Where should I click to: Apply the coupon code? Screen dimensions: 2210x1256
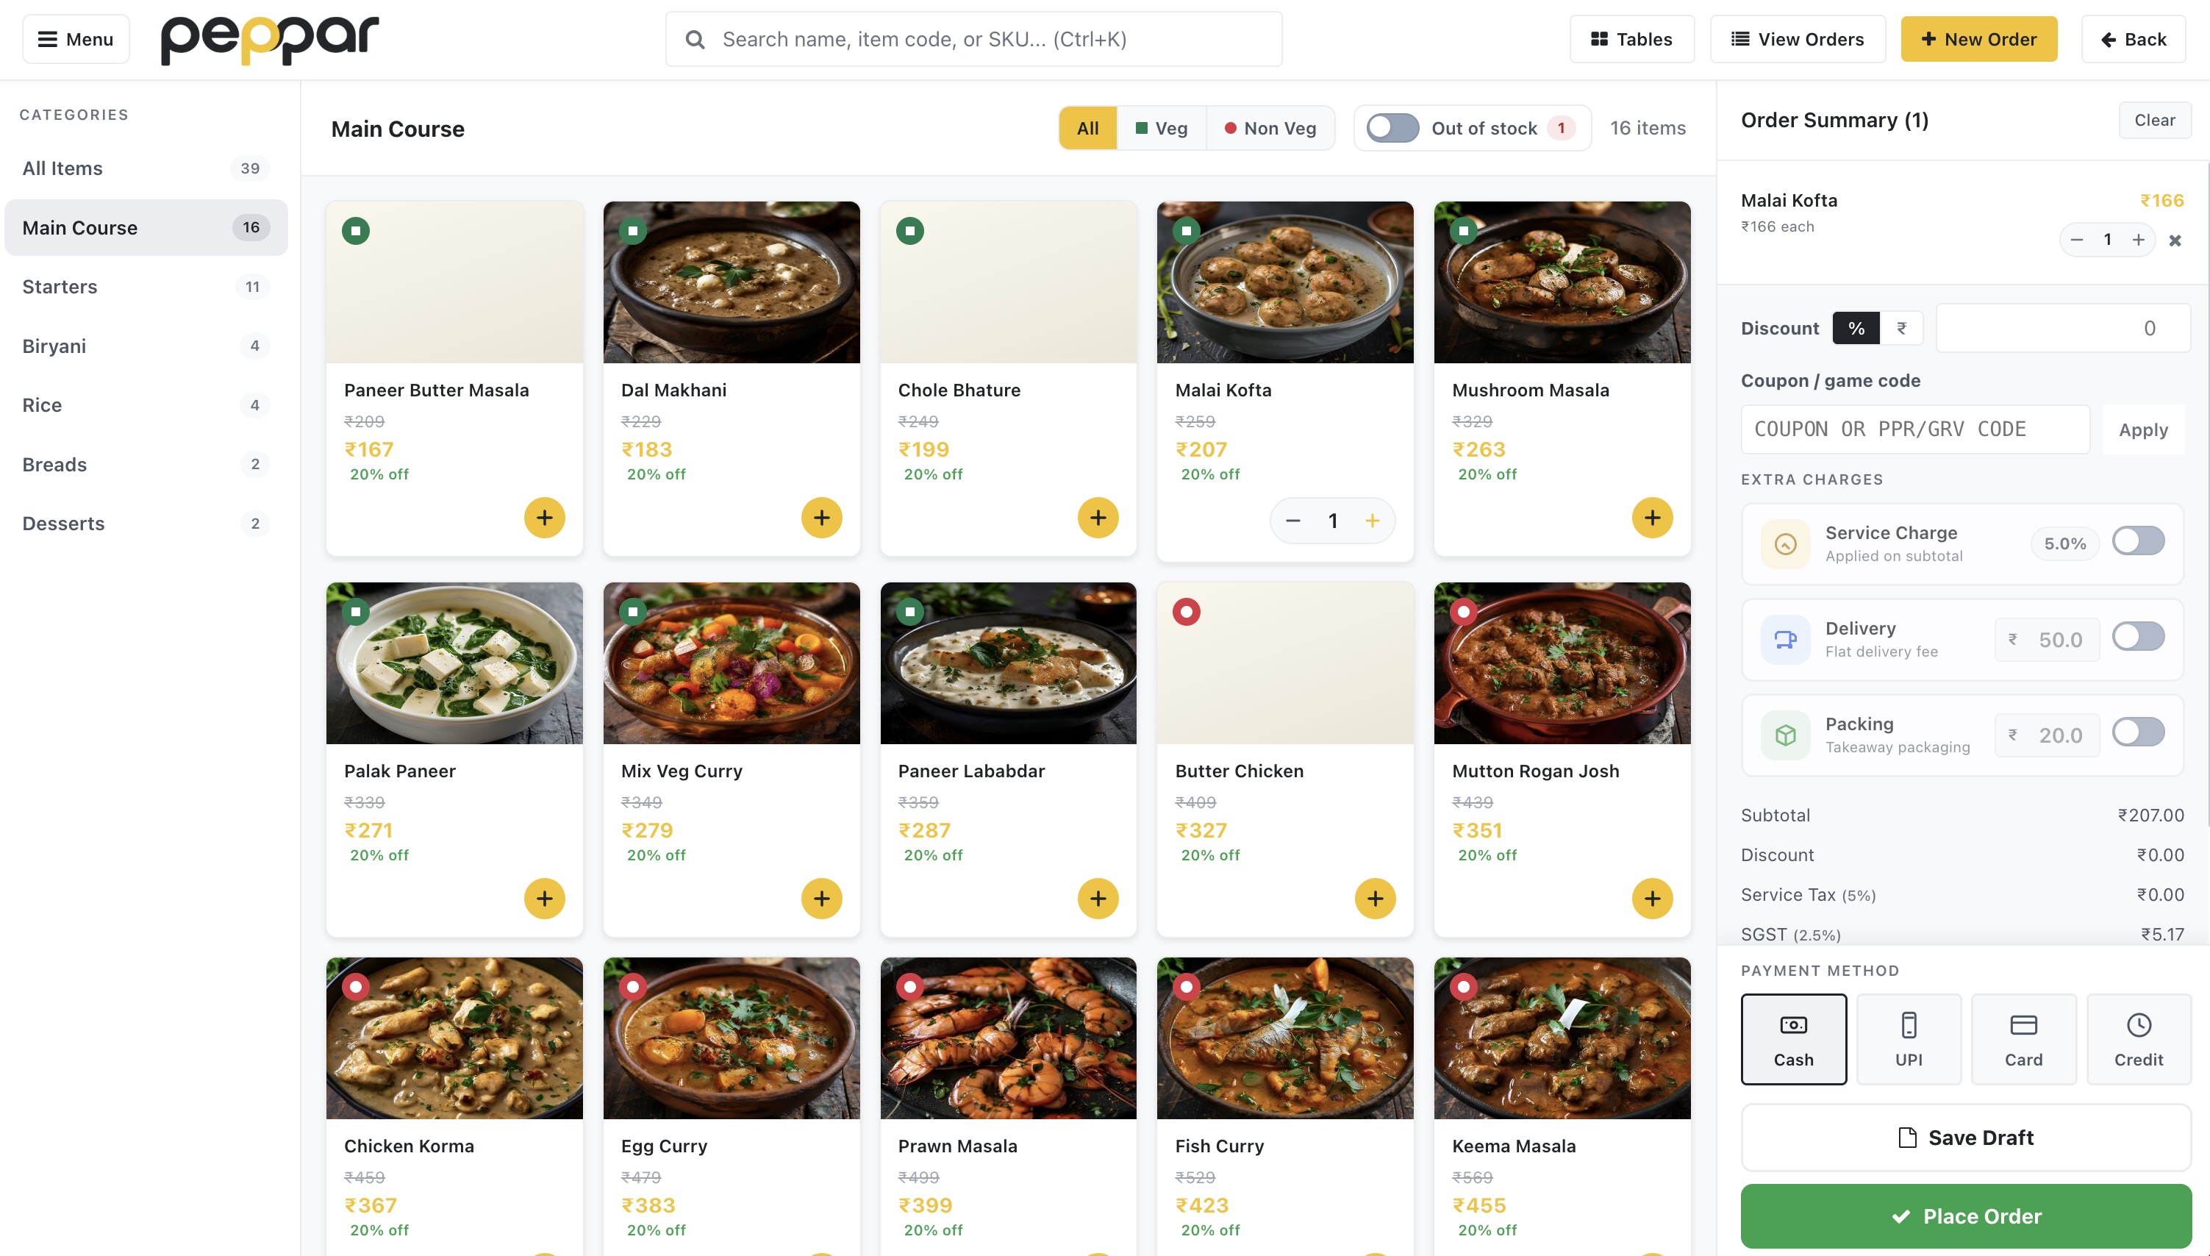[2143, 429]
